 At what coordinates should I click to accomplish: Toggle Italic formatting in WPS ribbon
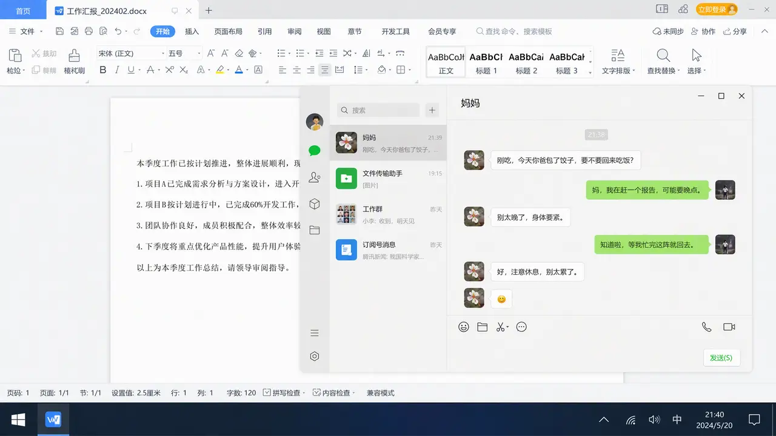tap(118, 70)
